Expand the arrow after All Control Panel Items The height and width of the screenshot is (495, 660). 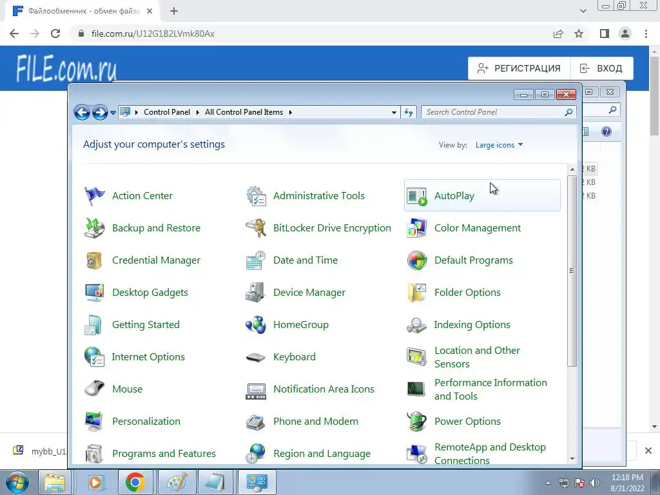coord(291,112)
